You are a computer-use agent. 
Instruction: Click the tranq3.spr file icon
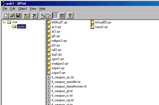coord(92,27)
